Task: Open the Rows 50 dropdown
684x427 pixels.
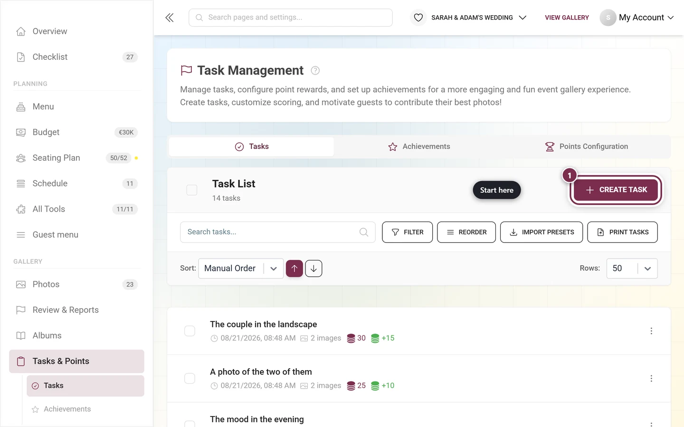Action: (632, 269)
